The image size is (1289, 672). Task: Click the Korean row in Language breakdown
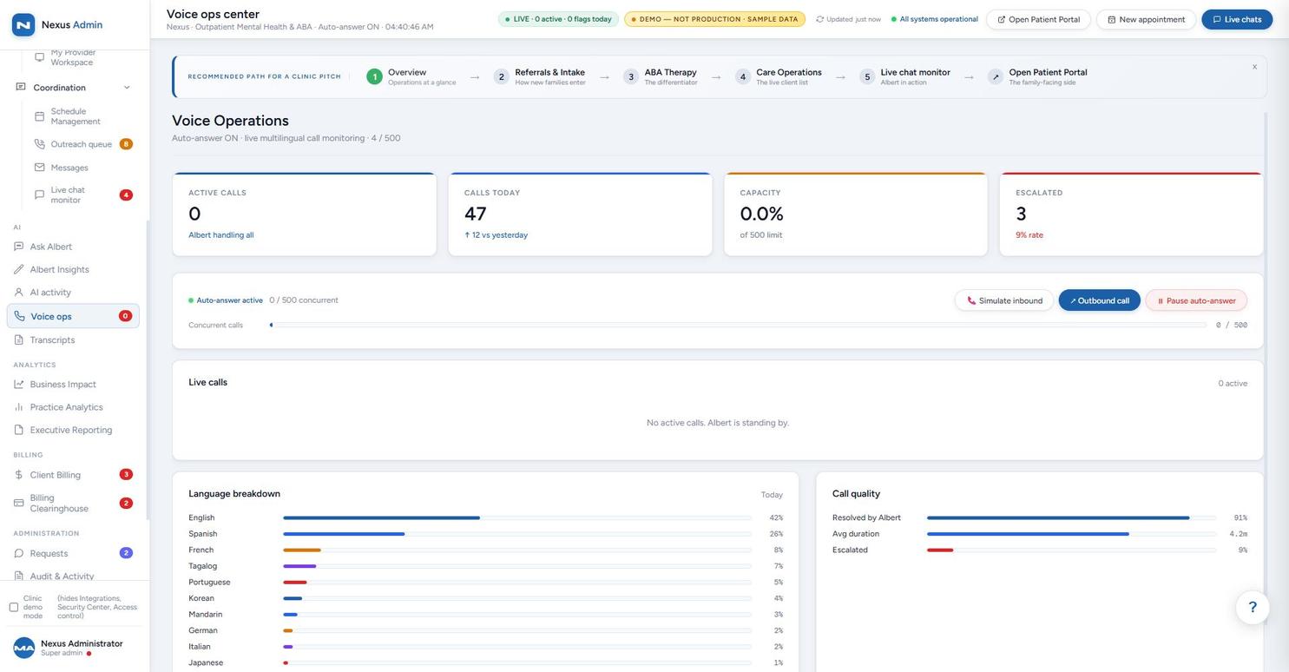pyautogui.click(x=485, y=598)
